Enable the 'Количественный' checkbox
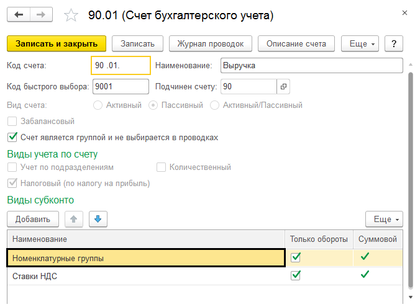This screenshot has width=415, height=307. (162, 167)
